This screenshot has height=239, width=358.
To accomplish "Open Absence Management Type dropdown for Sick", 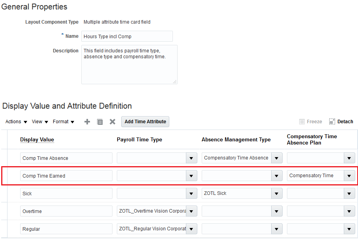I will [277, 194].
